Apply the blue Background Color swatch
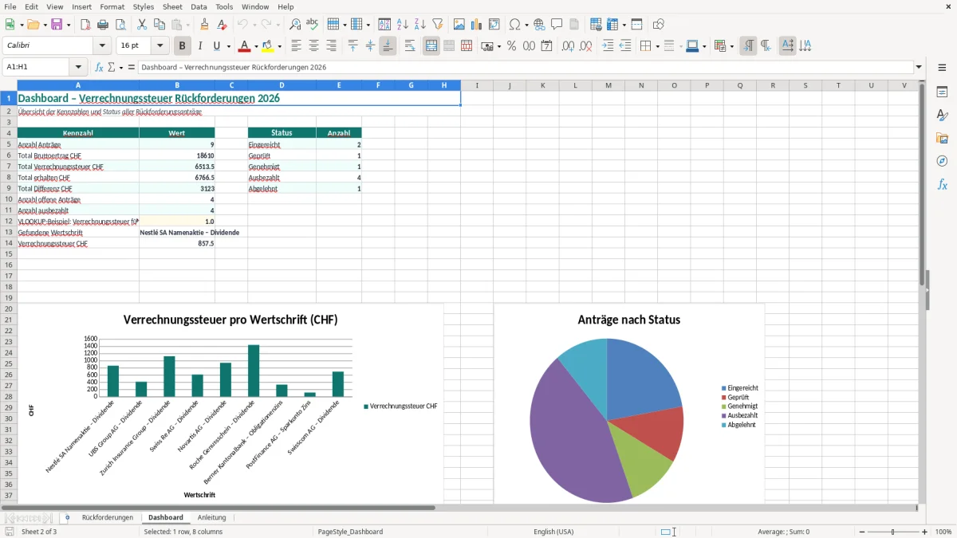The height and width of the screenshot is (538, 957). [691, 46]
